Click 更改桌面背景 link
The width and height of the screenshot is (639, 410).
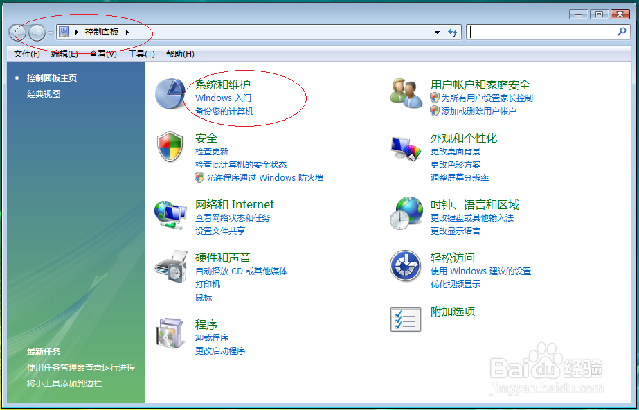pos(456,152)
